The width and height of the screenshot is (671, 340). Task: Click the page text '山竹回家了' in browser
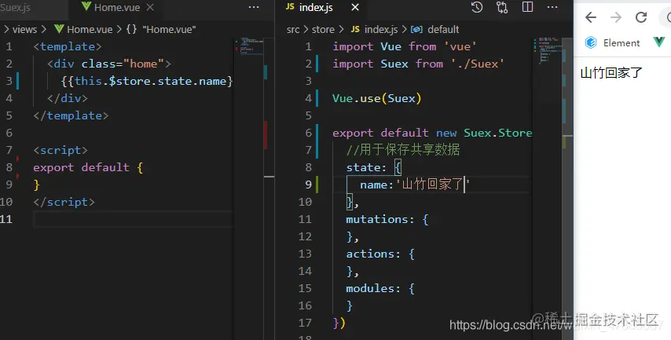[611, 73]
